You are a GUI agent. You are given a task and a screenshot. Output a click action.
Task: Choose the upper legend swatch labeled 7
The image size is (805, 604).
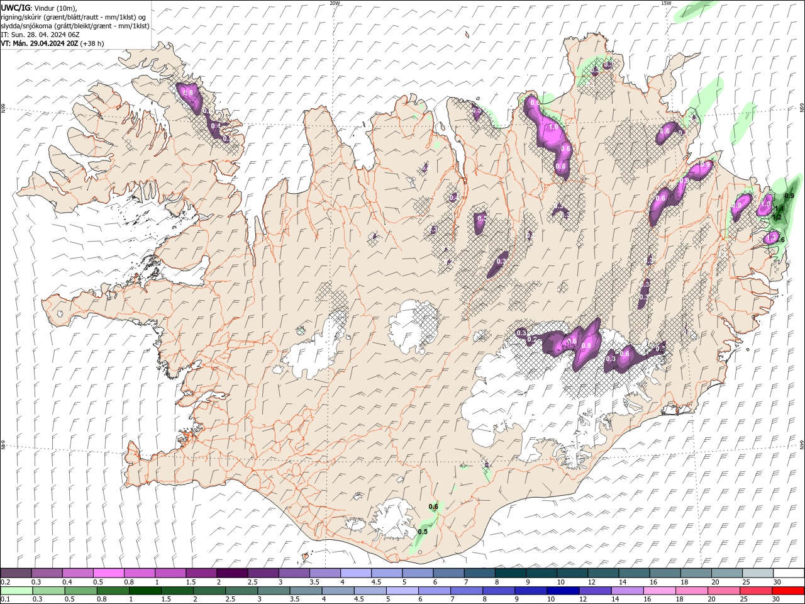[479, 573]
